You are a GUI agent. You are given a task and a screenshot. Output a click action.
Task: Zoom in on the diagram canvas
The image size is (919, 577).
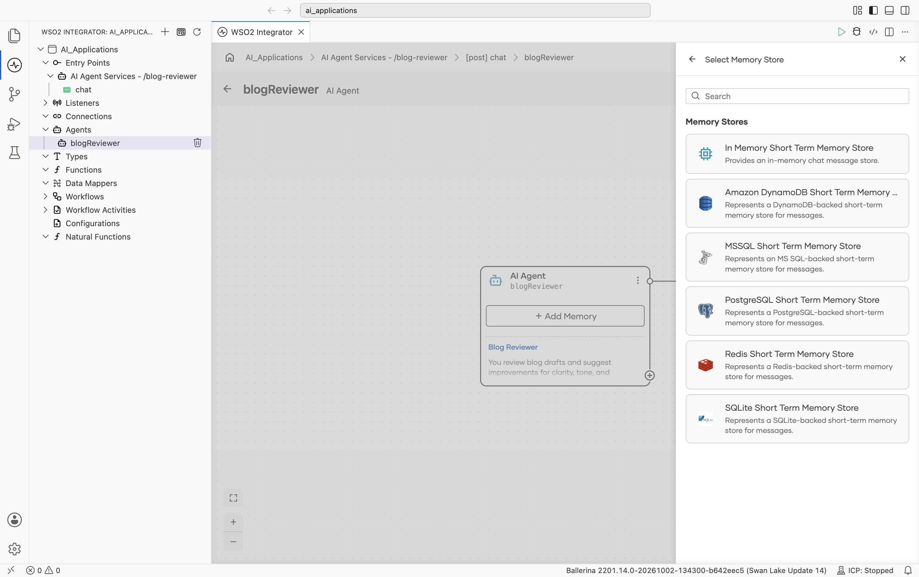[x=233, y=522]
